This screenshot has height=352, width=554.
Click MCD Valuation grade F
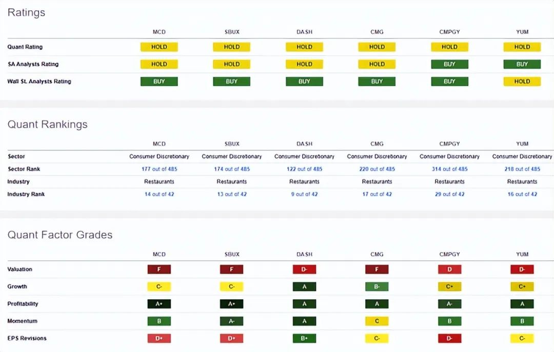coord(159,270)
